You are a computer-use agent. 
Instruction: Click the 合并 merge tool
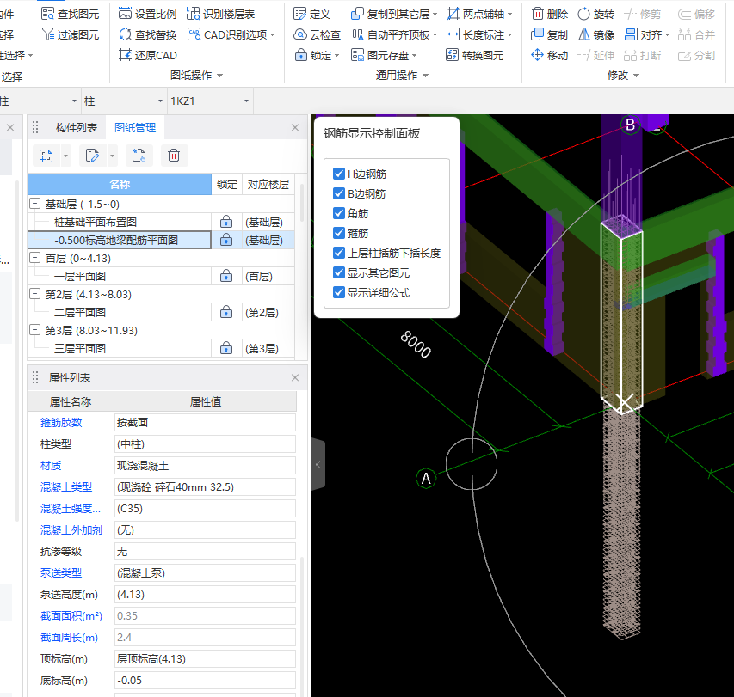click(696, 34)
